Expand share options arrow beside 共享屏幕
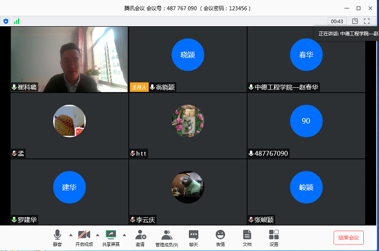379x251 pixels. tap(124, 235)
